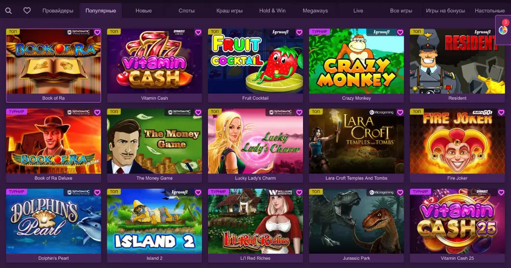This screenshot has height=268, width=511.
Task: Click the colorful wheel bonus widget
Action: pyautogui.click(x=503, y=30)
